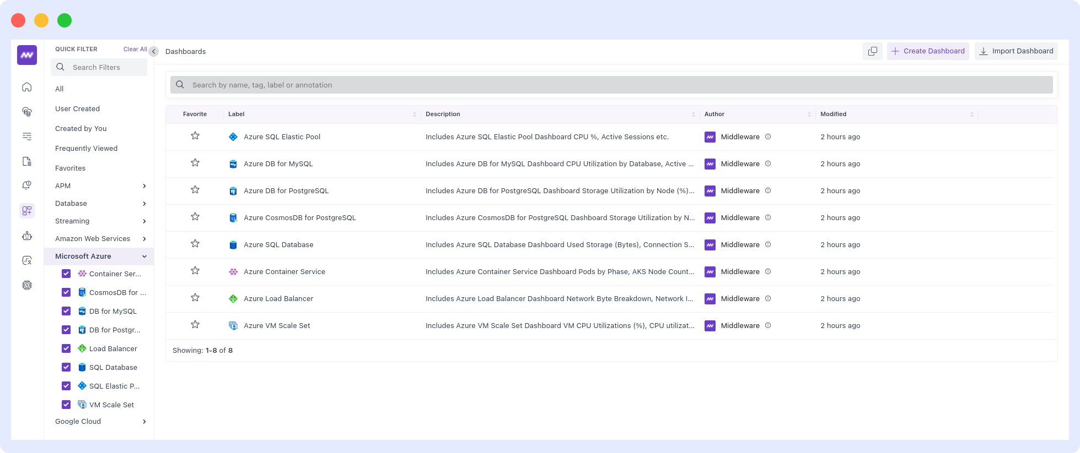The height and width of the screenshot is (453, 1080).
Task: Uncheck the DB for MySQL filter checkbox
Action: (66, 311)
